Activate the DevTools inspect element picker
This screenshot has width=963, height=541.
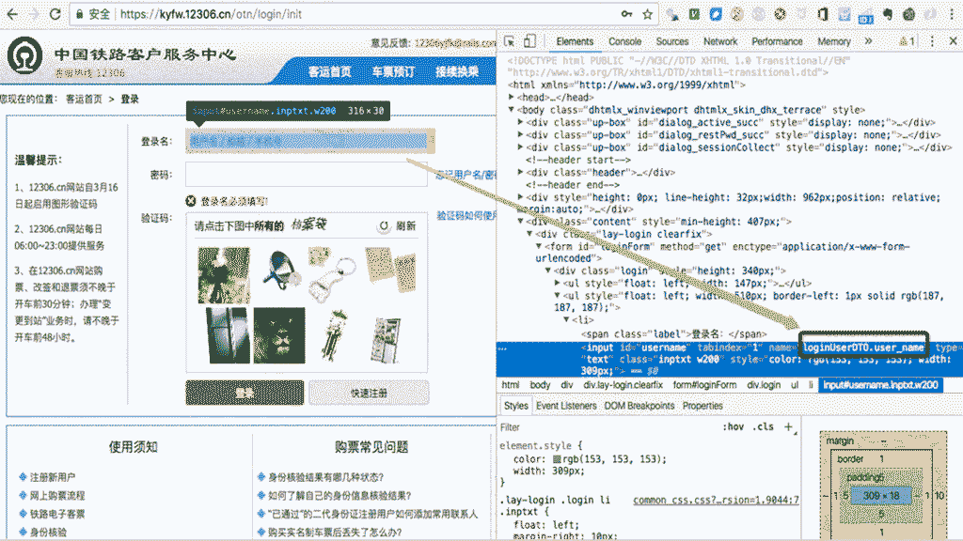[x=509, y=41]
